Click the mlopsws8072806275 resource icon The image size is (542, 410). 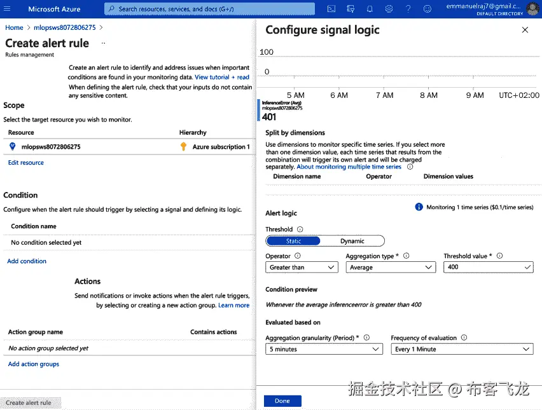13,146
